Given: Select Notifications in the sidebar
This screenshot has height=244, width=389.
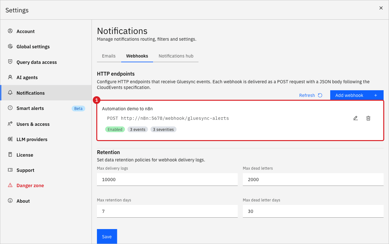Looking at the screenshot, I should [46, 93].
